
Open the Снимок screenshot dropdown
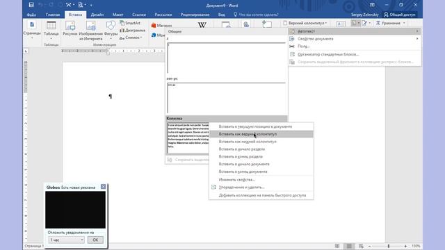[x=131, y=37]
